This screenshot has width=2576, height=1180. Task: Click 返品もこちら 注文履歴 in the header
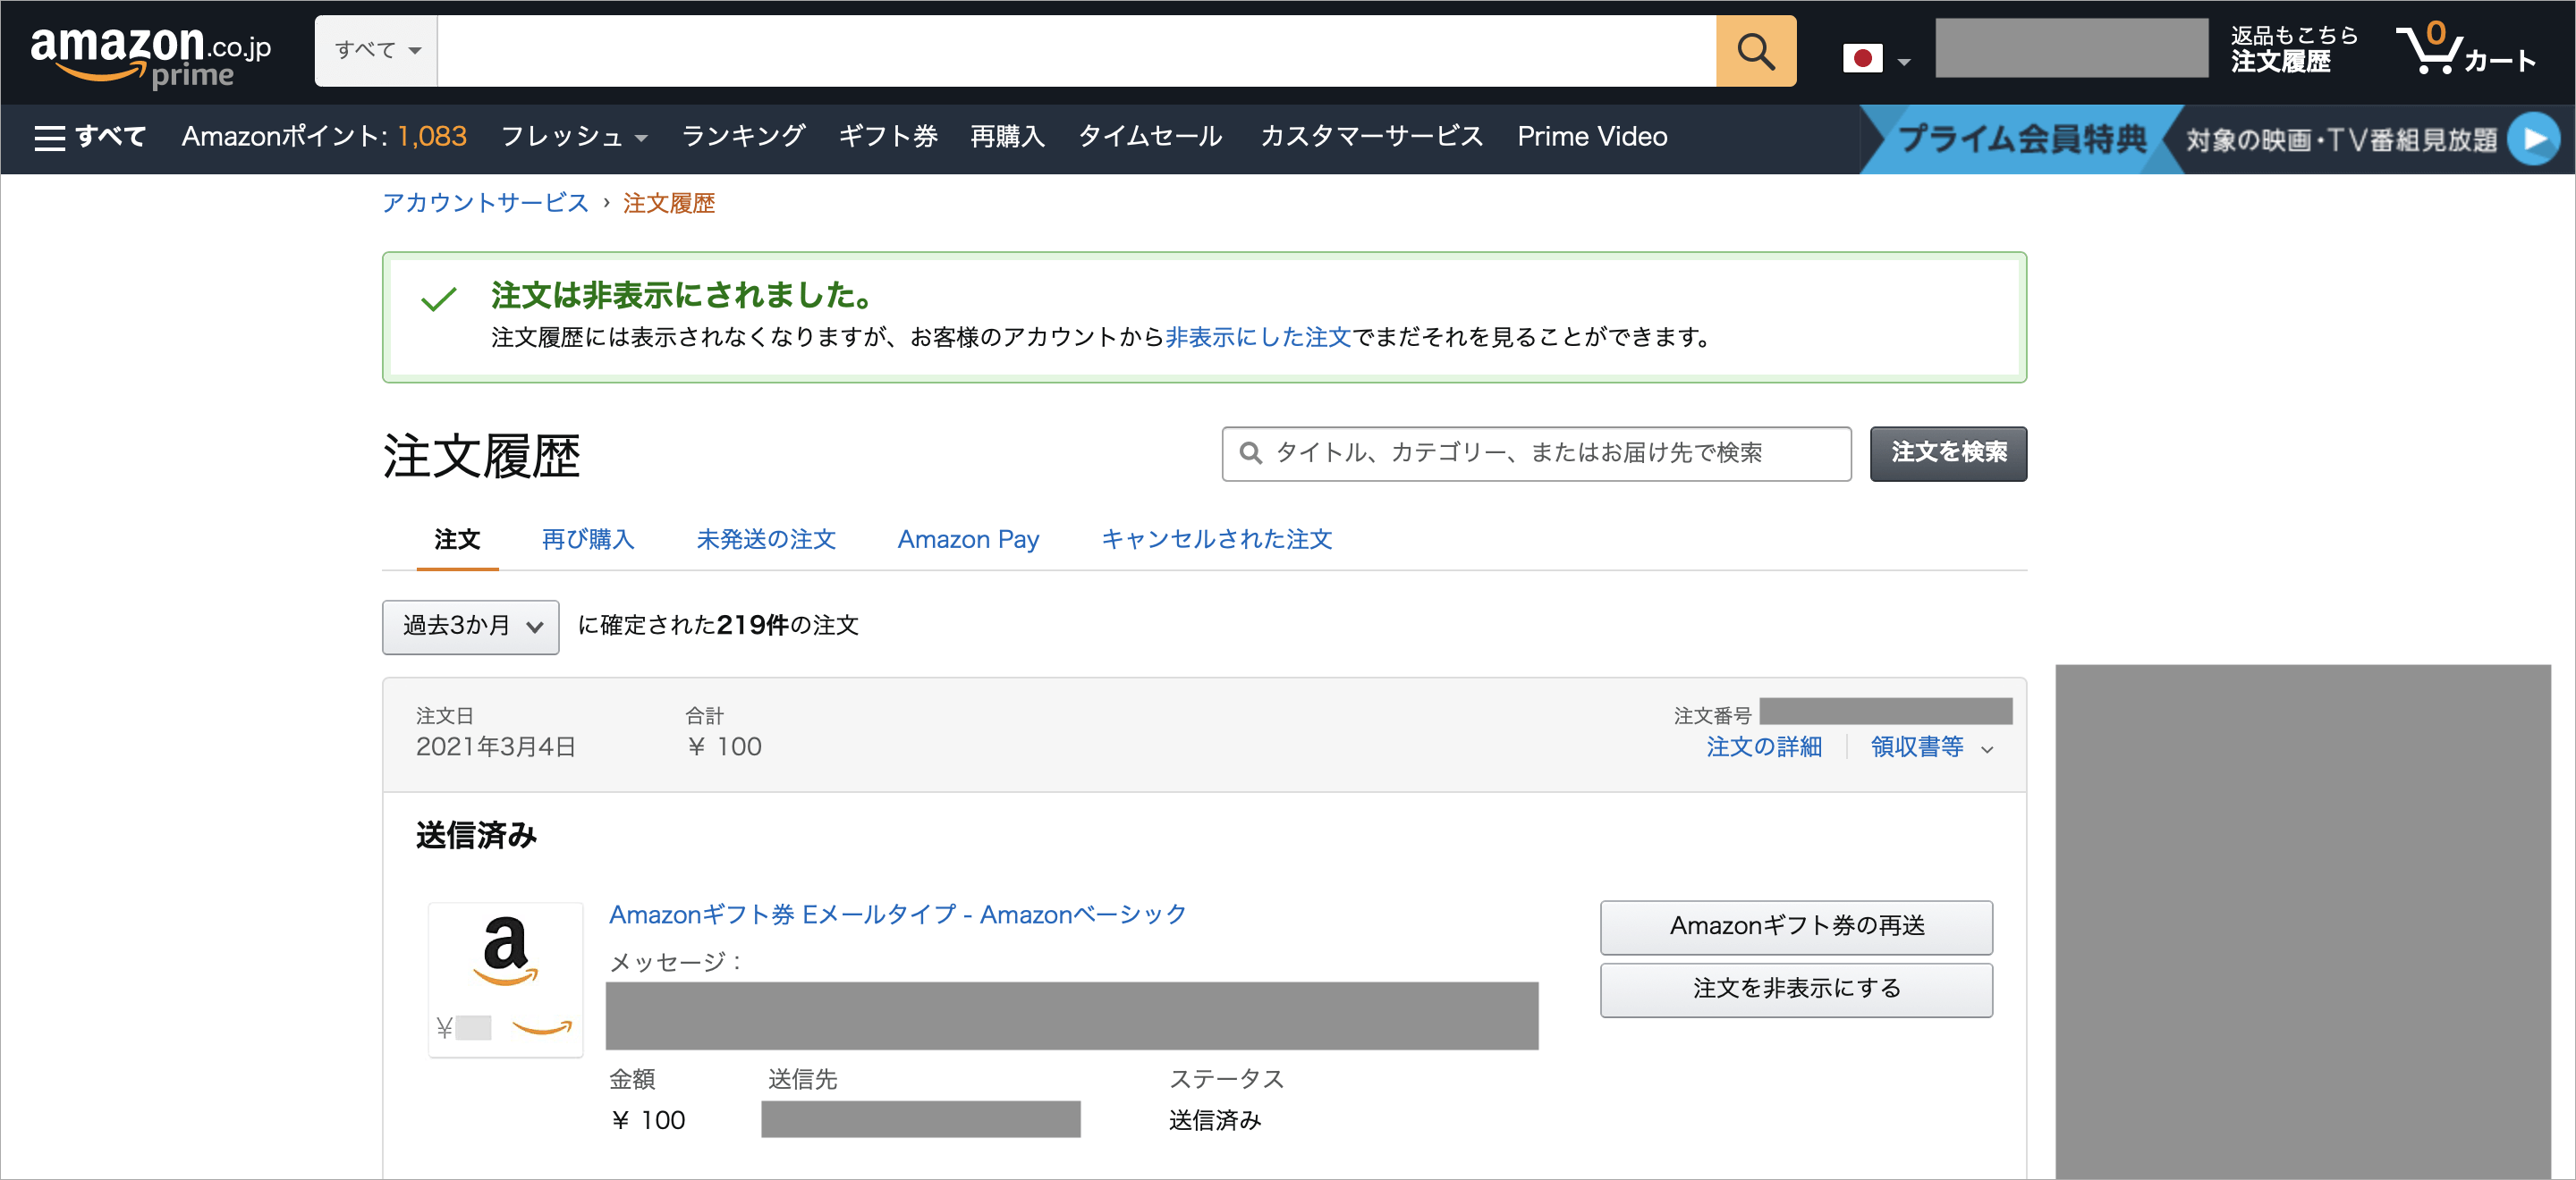2293,50
